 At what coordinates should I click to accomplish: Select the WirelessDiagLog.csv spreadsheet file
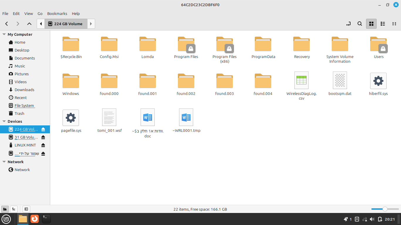pyautogui.click(x=302, y=86)
